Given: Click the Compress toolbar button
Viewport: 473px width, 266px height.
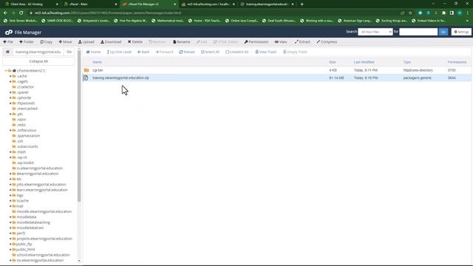Looking at the screenshot, I should pyautogui.click(x=327, y=42).
